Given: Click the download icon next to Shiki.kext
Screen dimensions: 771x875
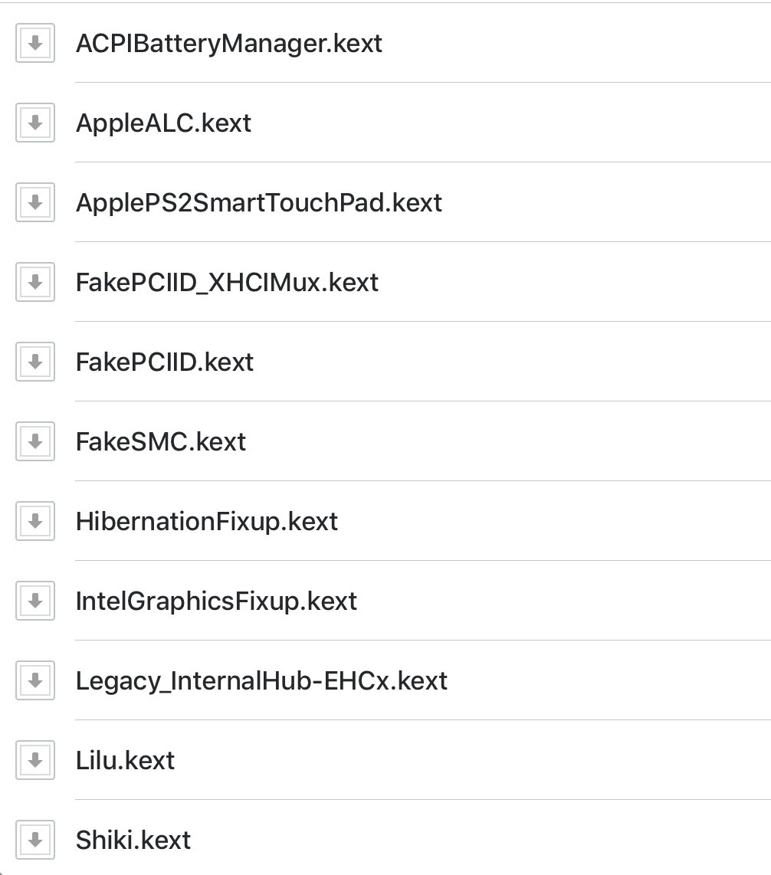Looking at the screenshot, I should [x=34, y=841].
